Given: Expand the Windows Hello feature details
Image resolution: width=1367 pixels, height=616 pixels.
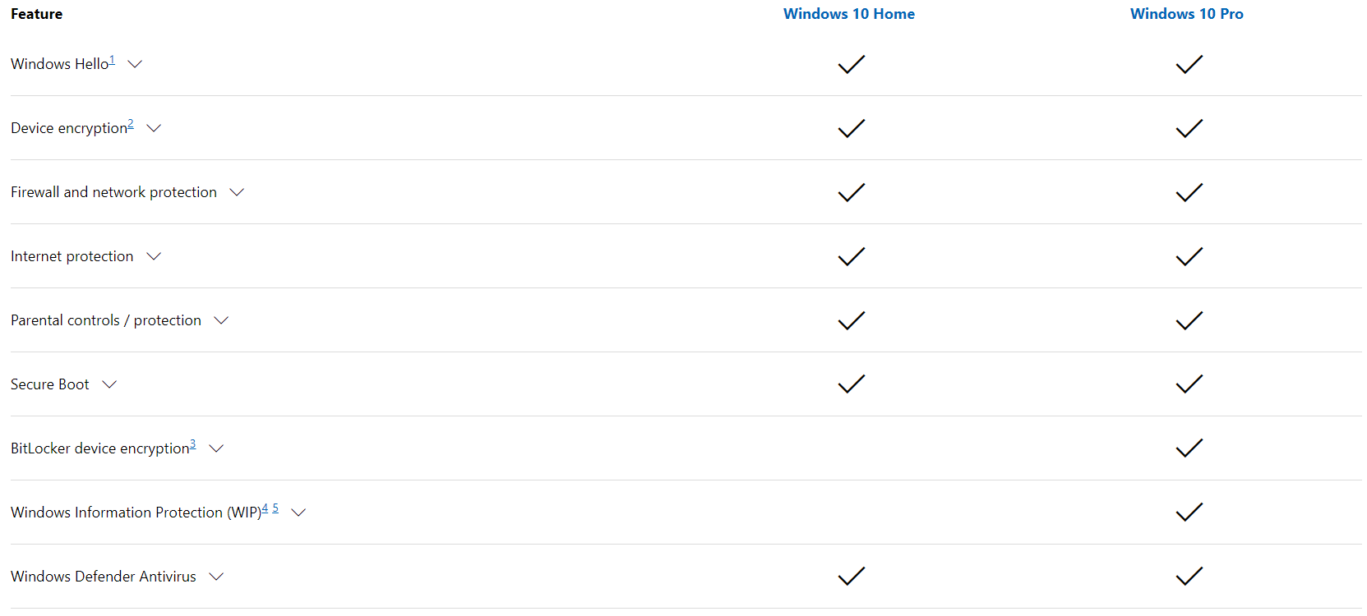Looking at the screenshot, I should [x=135, y=64].
